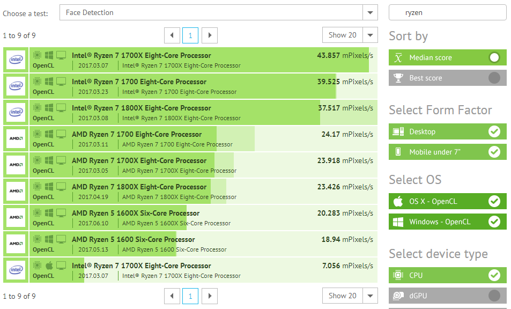Click the CPU chip icon in Intel Ryzen 7 1800X row
This screenshot has width=511, height=309.
click(37, 108)
